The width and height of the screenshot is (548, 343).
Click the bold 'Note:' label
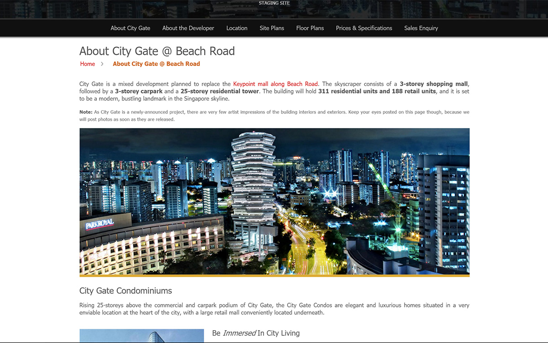86,112
